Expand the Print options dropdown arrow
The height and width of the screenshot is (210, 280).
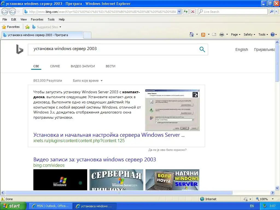tap(227, 34)
